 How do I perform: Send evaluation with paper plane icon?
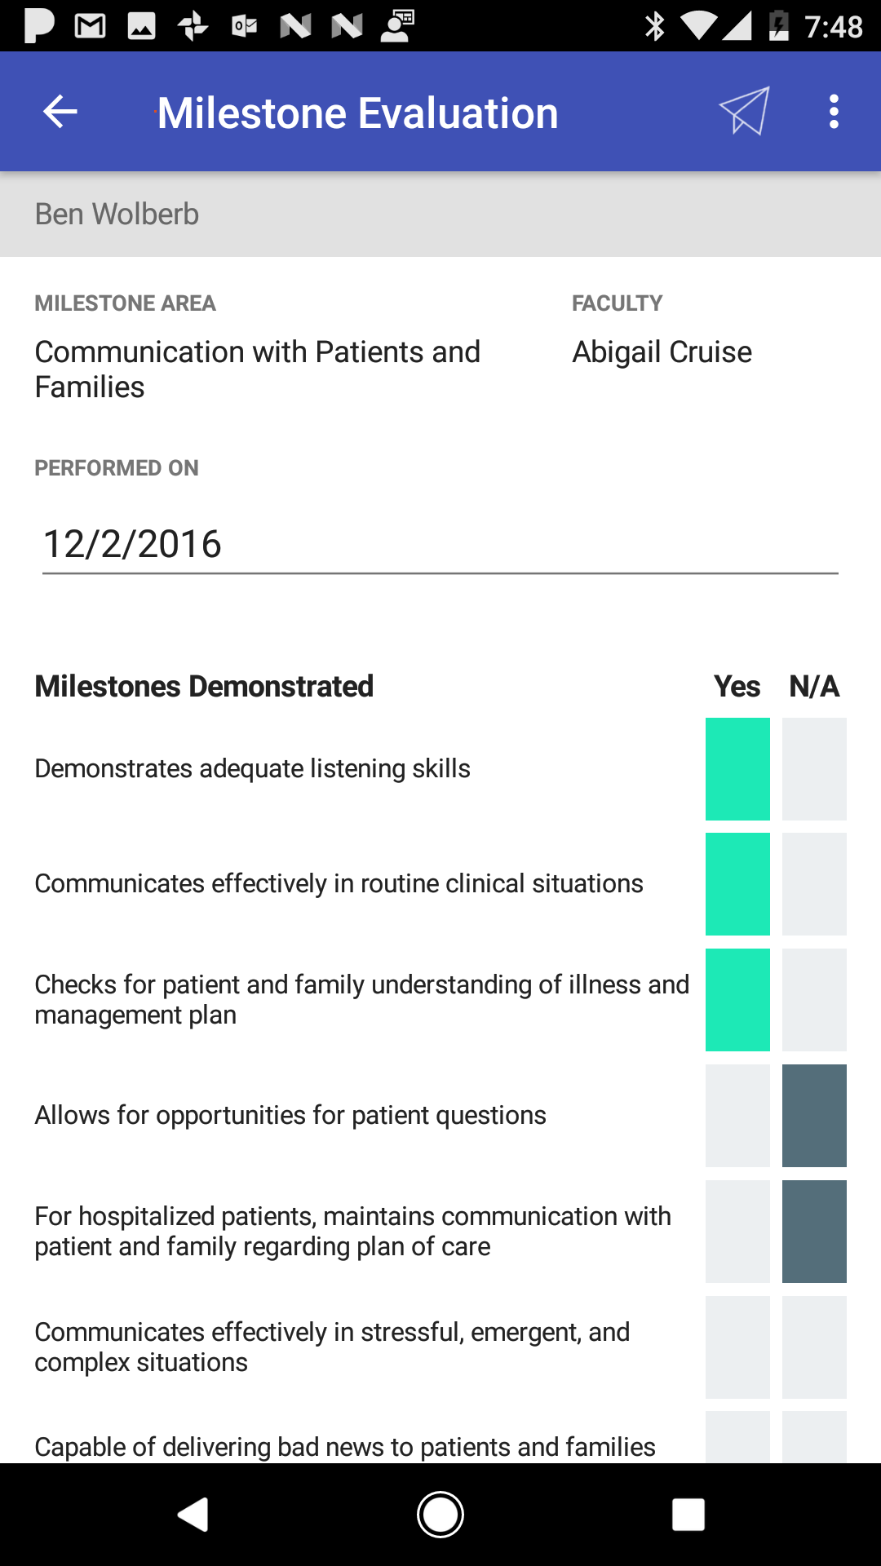[744, 111]
